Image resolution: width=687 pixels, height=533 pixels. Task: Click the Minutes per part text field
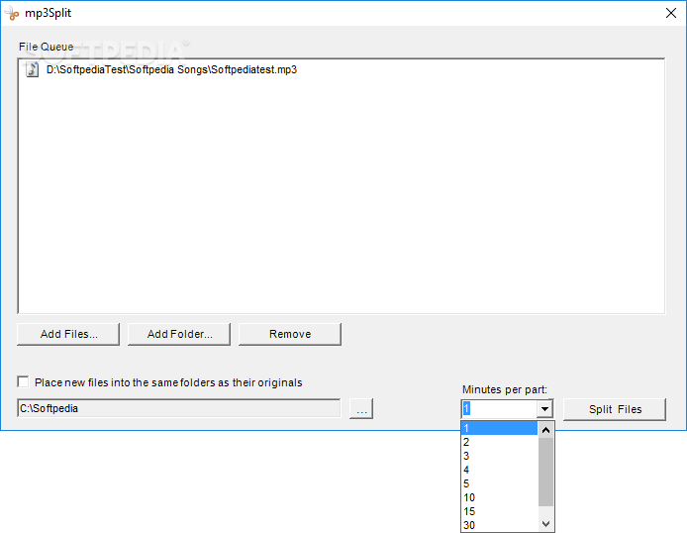click(x=500, y=409)
